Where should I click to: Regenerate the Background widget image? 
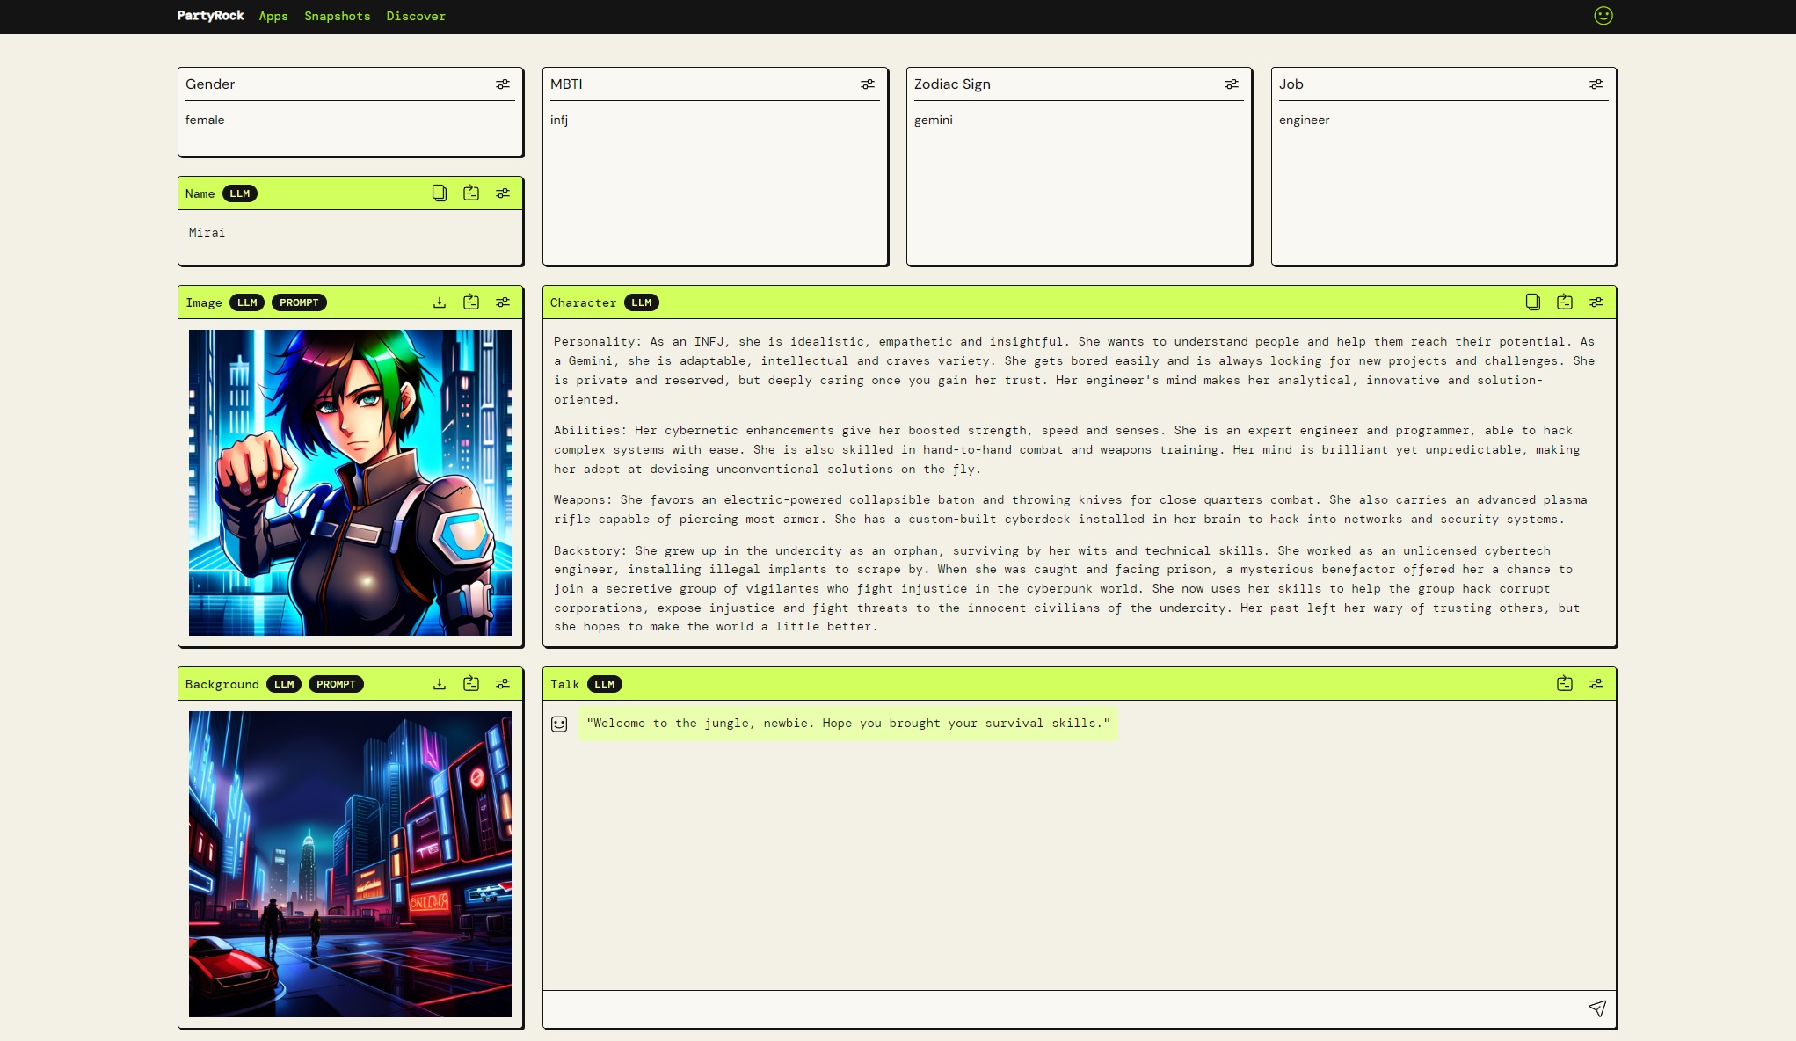[x=471, y=684]
